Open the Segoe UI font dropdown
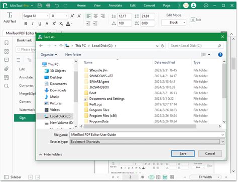This screenshot has width=238, height=182. 48,16
